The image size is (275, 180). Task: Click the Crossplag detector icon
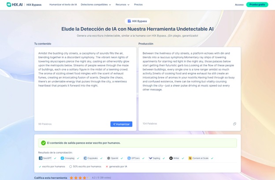[63, 158]
